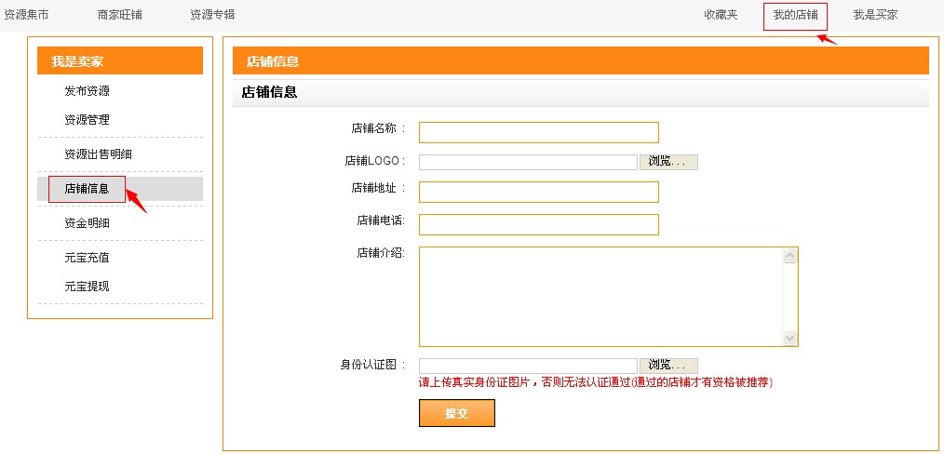This screenshot has width=944, height=454.
Task: Open 元宝提现 sidebar link
Action: pos(88,287)
